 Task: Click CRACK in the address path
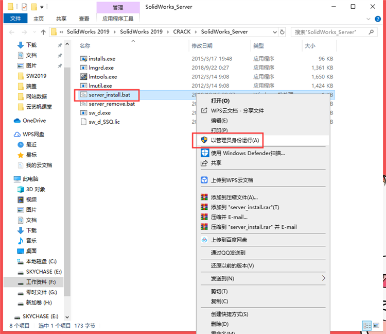182,32
